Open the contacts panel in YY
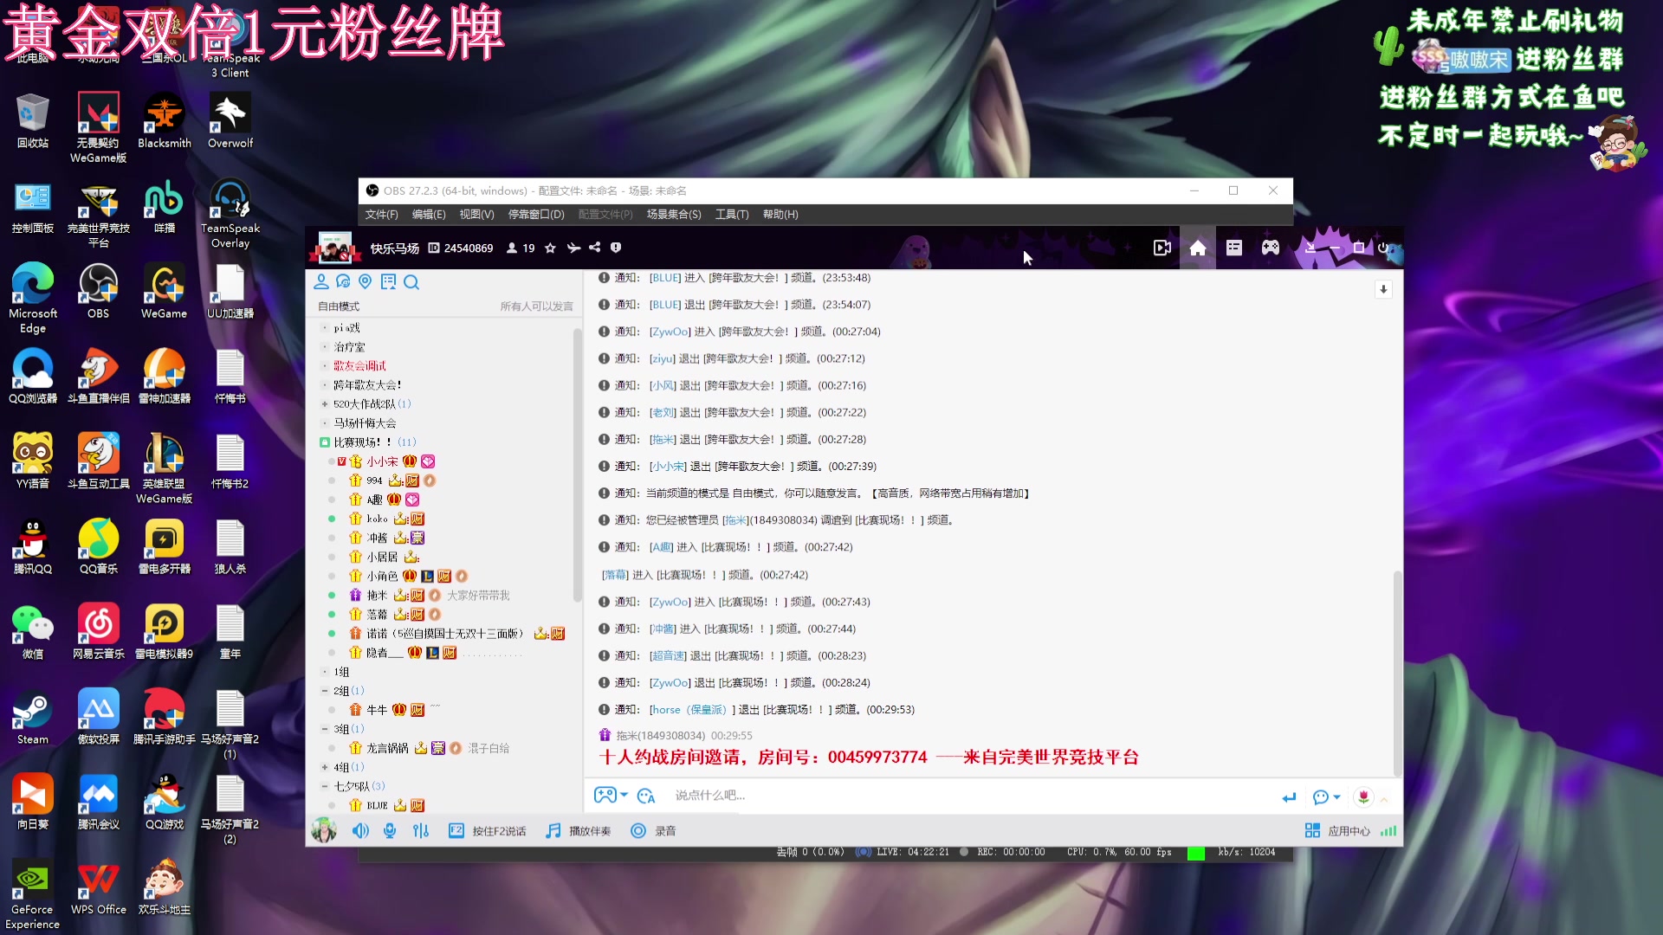Image resolution: width=1663 pixels, height=935 pixels. 321,281
